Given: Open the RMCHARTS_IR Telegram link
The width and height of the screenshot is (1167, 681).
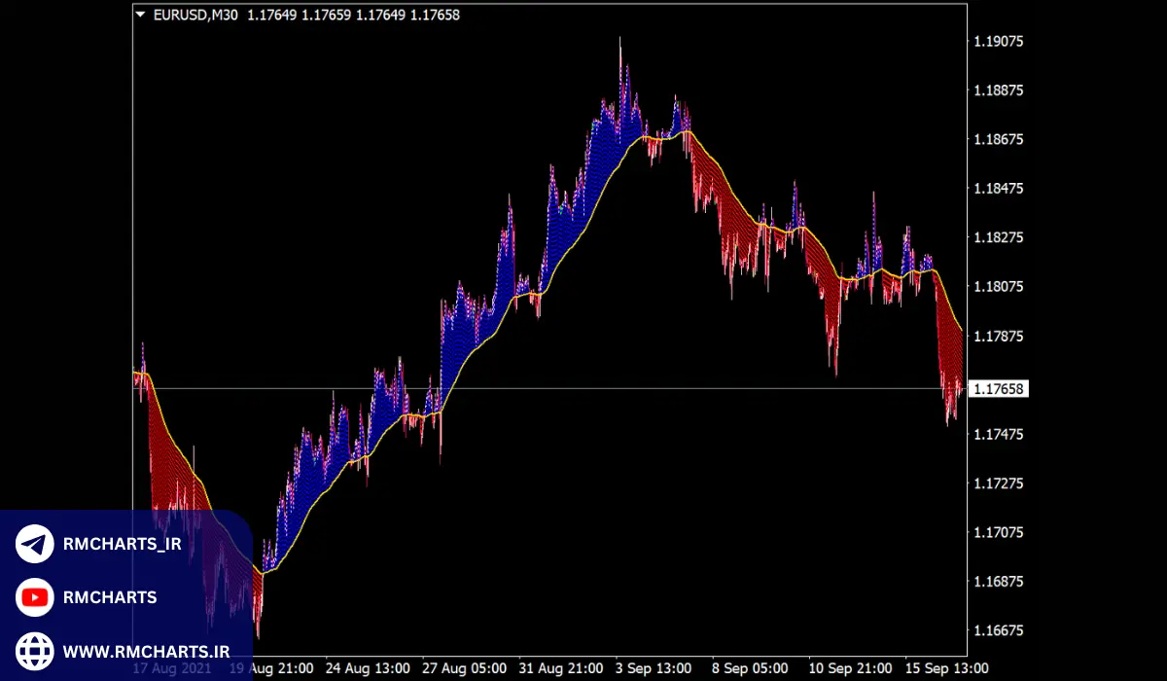Looking at the screenshot, I should pos(122,544).
